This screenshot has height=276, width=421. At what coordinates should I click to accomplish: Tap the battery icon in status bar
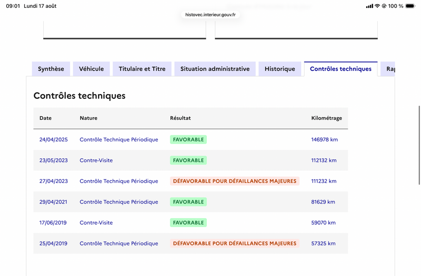pyautogui.click(x=410, y=6)
